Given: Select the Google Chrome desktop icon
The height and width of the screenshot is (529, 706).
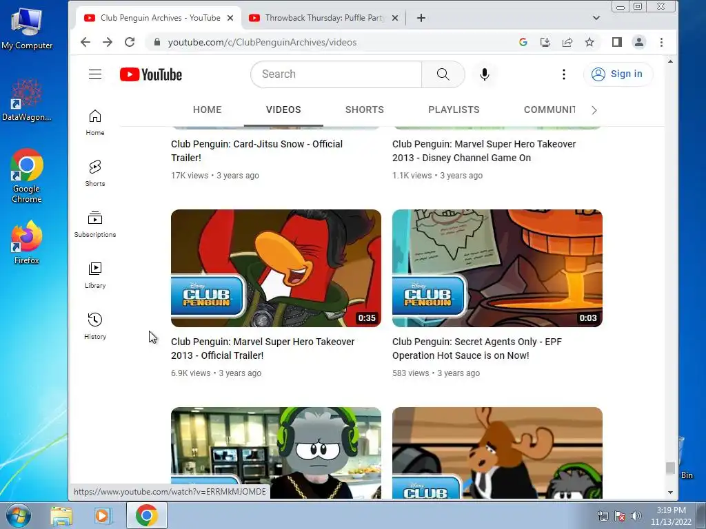Looking at the screenshot, I should point(27,176).
